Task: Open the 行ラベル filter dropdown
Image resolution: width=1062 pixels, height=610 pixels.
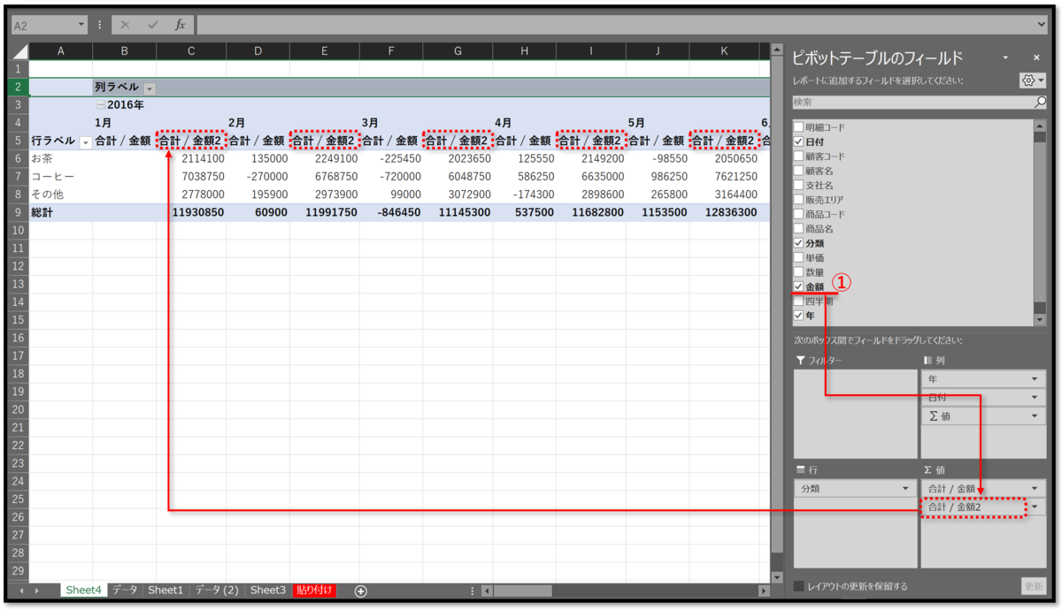Action: 85,141
